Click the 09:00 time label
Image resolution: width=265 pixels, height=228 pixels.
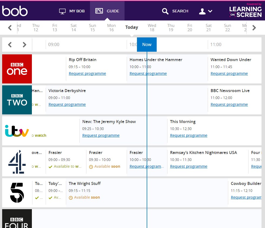pyautogui.click(x=54, y=45)
